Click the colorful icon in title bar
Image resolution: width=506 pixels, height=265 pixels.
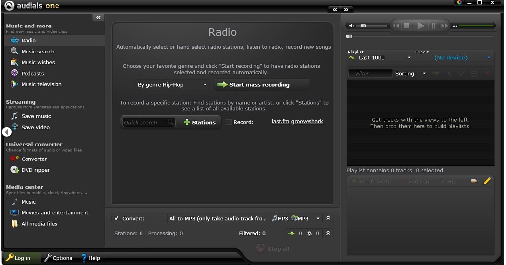(x=459, y=3)
